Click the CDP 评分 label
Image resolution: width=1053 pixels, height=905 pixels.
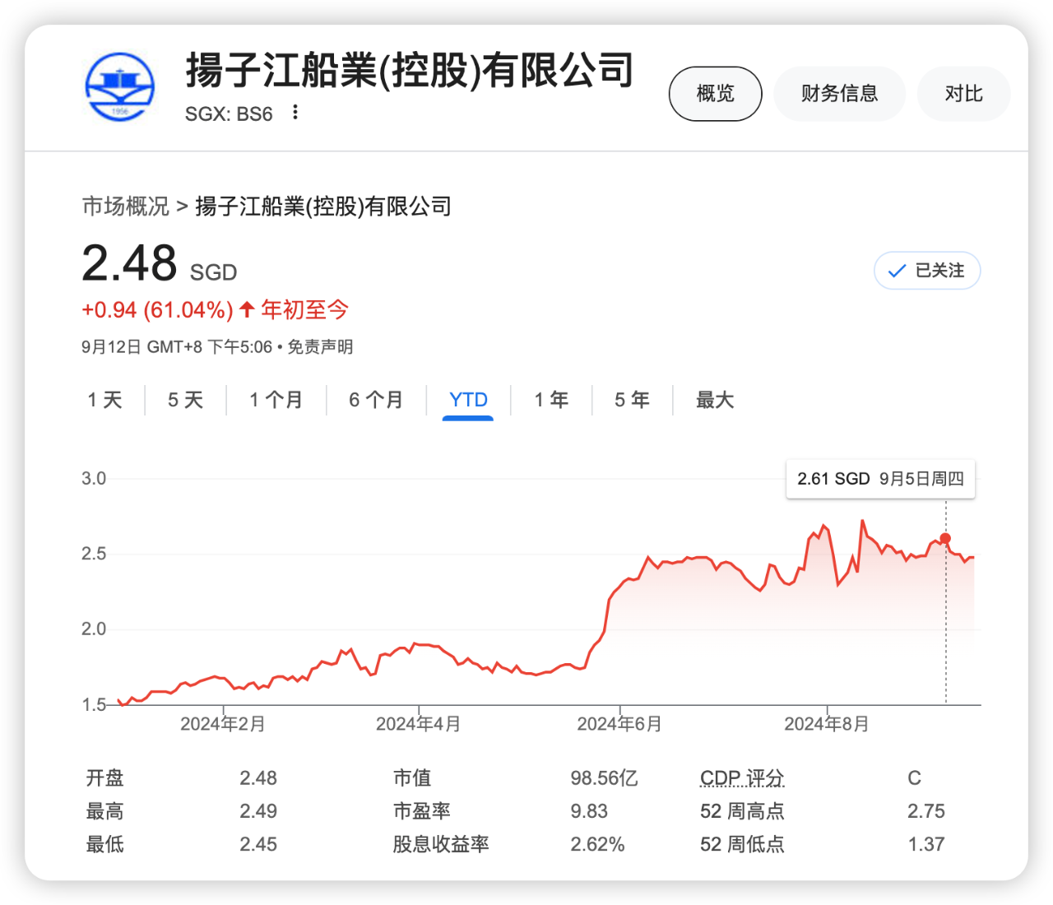(x=742, y=778)
